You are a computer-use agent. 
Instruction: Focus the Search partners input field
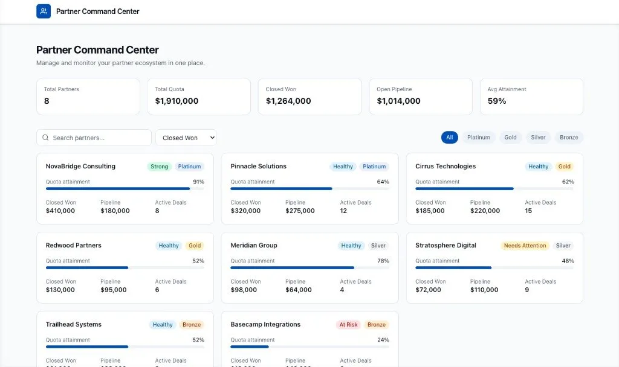(94, 138)
